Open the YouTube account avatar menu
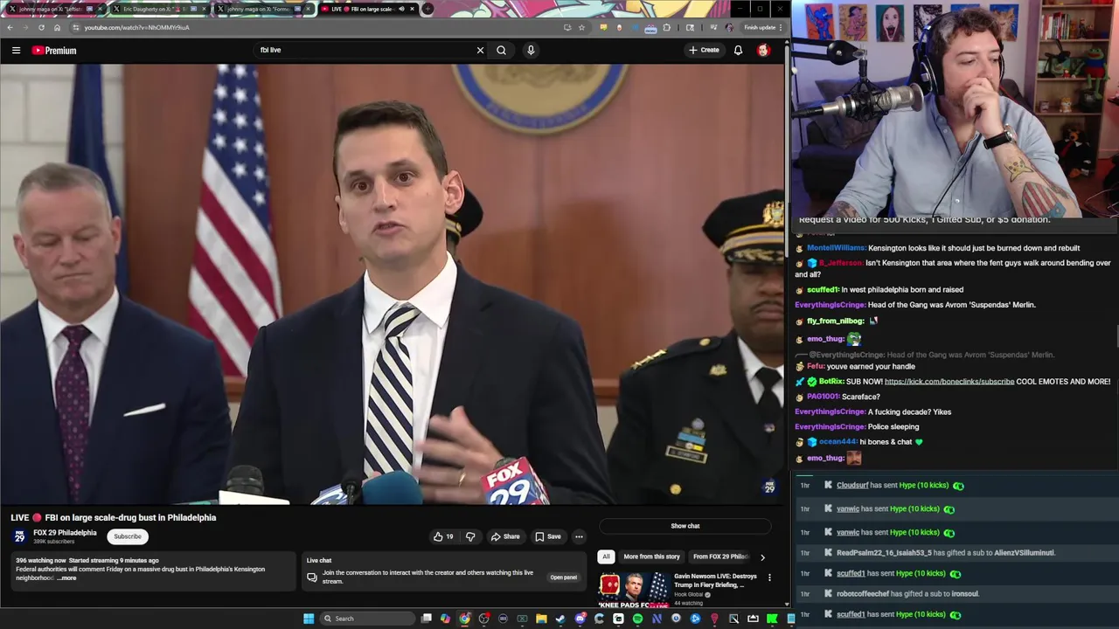Image resolution: width=1119 pixels, height=629 pixels. click(x=763, y=50)
